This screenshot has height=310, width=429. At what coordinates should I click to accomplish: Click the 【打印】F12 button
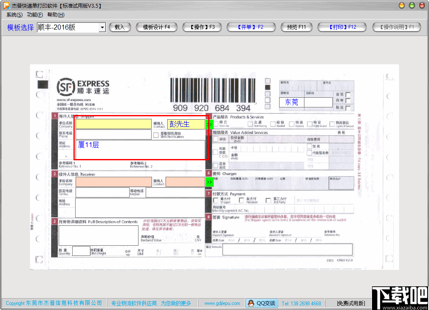click(342, 27)
